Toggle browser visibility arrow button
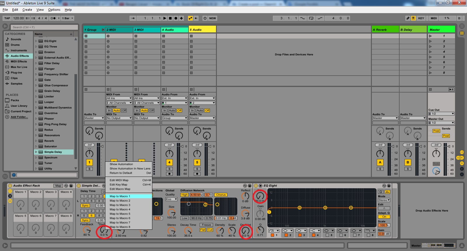Image resolution: width=467 pixels, height=251 pixels. click(x=5, y=26)
